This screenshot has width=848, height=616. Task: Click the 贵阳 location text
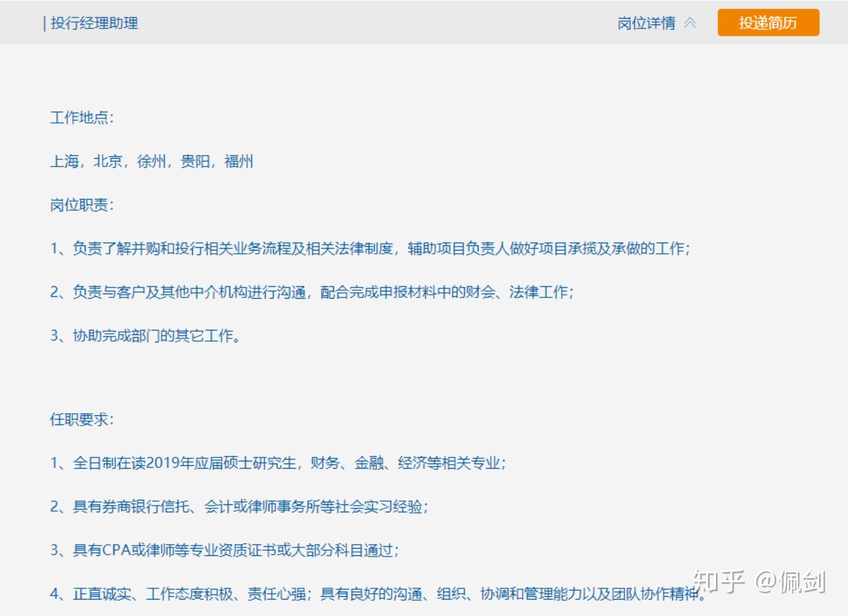click(195, 162)
